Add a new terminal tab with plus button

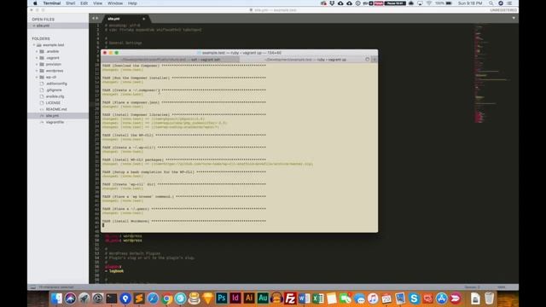click(375, 60)
